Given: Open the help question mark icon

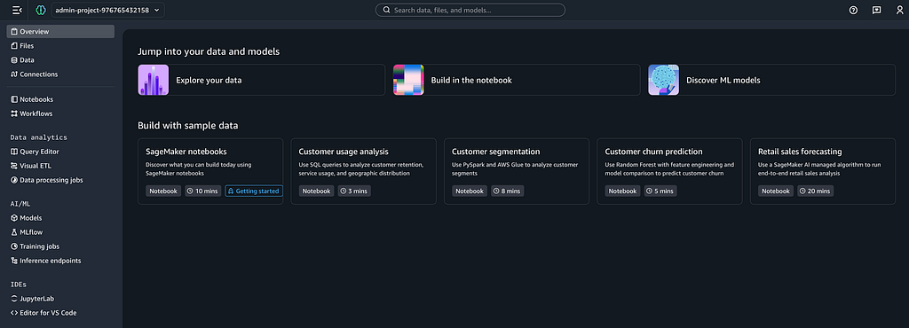Looking at the screenshot, I should pyautogui.click(x=853, y=10).
